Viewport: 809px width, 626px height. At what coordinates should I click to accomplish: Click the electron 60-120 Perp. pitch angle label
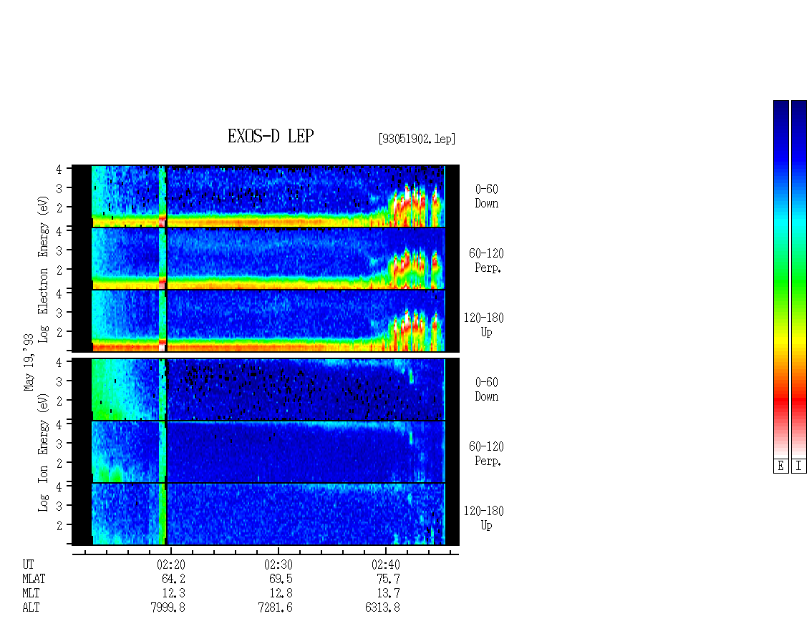pos(486,260)
